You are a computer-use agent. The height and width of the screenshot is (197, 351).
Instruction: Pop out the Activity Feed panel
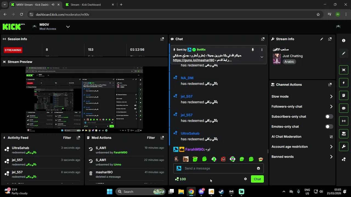tap(78, 138)
